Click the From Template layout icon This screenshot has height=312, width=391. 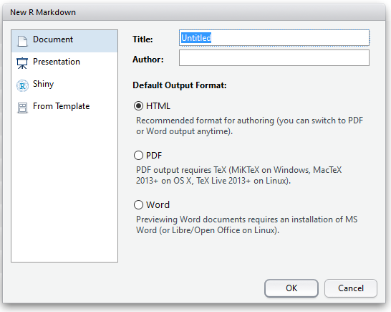coord(22,108)
